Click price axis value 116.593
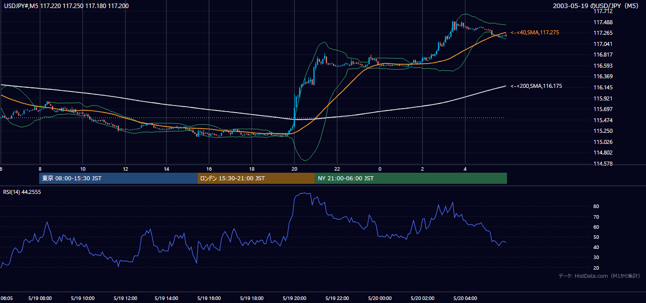This screenshot has height=303, width=646. coord(603,66)
